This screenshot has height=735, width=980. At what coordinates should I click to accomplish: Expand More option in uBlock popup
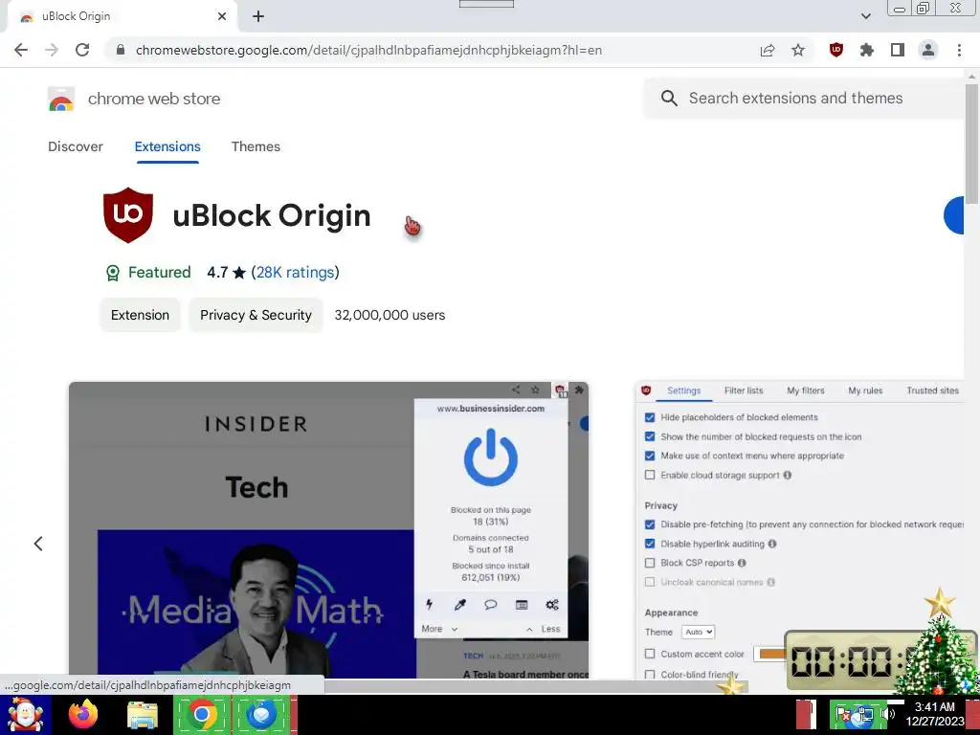tap(439, 629)
